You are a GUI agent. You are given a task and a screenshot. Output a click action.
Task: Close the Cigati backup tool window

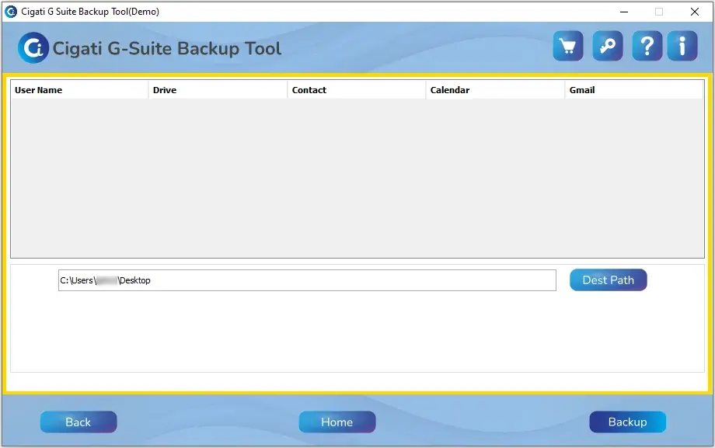[695, 12]
